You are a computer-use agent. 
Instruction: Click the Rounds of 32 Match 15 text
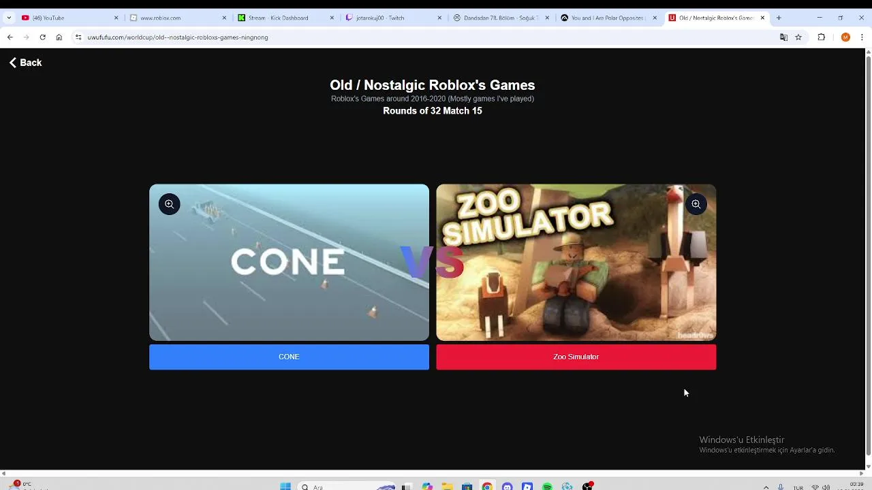[x=433, y=111]
